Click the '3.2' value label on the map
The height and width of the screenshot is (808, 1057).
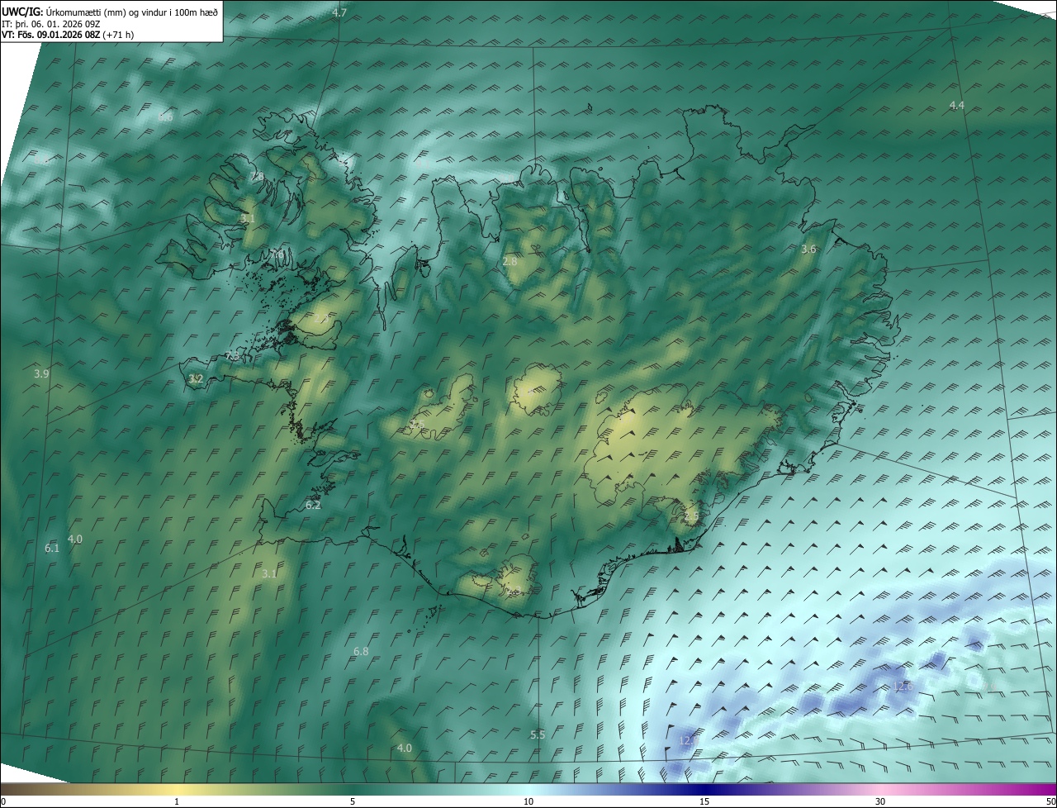(196, 379)
